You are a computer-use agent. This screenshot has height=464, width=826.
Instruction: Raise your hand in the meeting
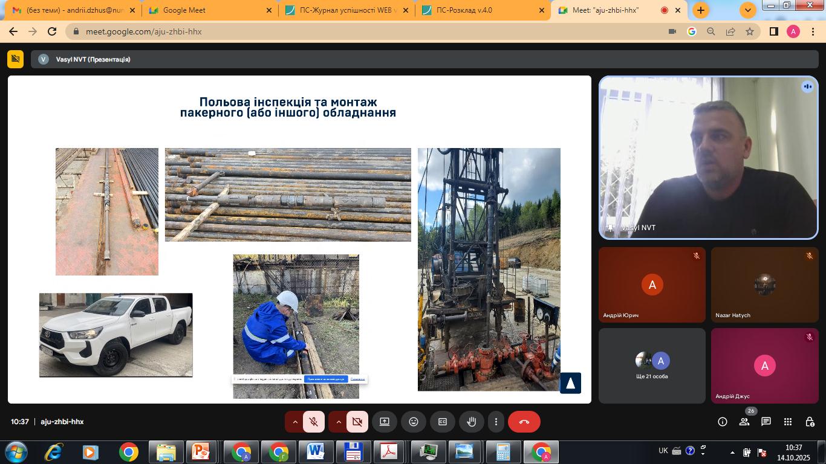(x=472, y=422)
